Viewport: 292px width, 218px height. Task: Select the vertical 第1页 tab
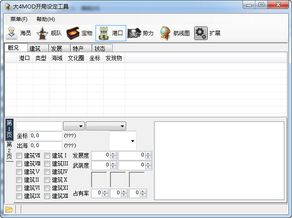(9, 129)
